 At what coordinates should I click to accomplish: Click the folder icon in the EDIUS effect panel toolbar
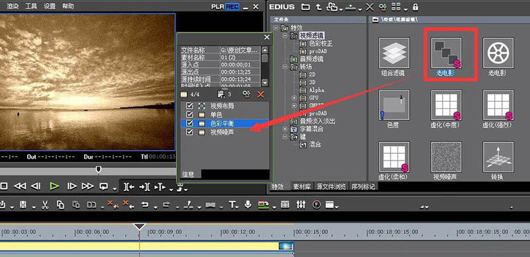tap(305, 7)
